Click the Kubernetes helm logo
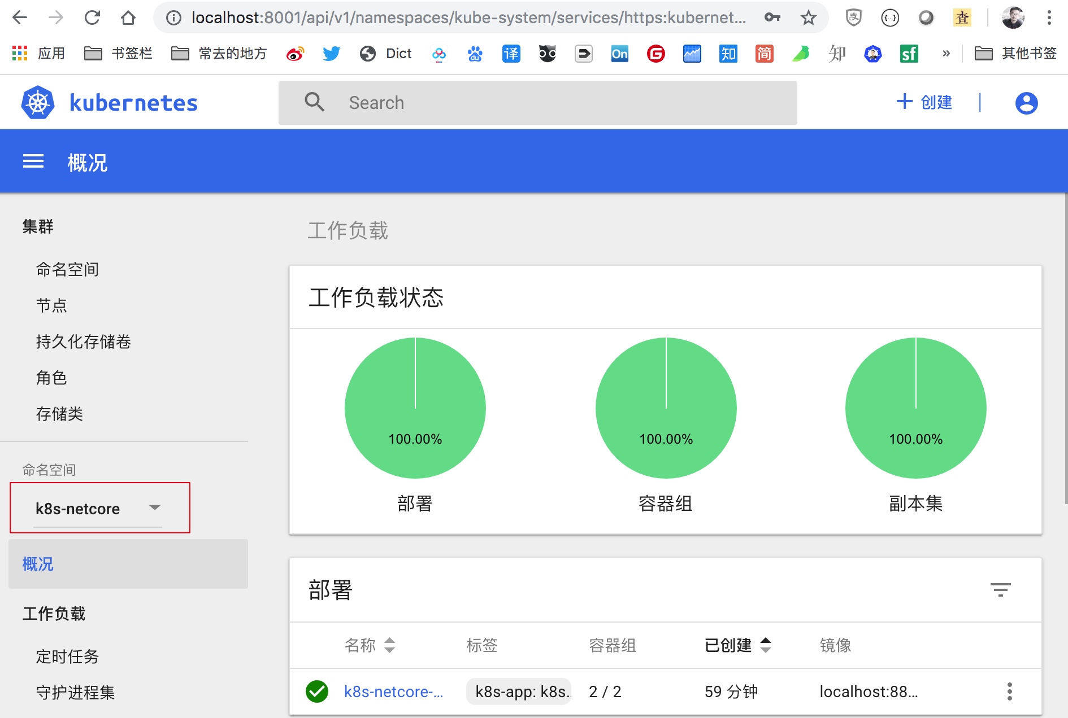 (38, 103)
